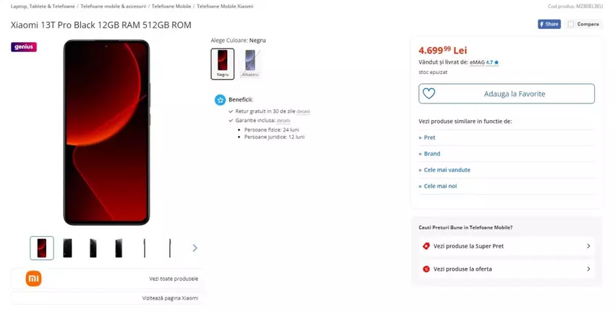
Task: Click the red oferta discount icon
Action: tap(426, 269)
